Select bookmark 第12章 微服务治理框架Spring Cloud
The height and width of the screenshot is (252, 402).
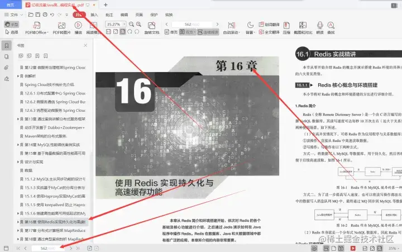click(x=53, y=68)
